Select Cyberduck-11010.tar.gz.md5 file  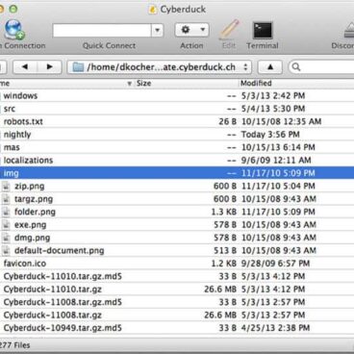click(x=177, y=276)
